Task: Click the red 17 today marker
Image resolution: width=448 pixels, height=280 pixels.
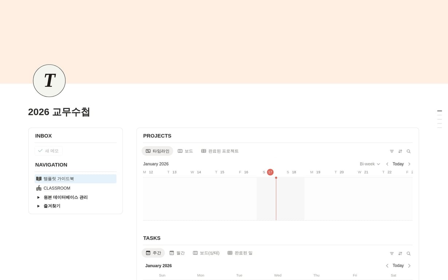Action: click(x=270, y=172)
